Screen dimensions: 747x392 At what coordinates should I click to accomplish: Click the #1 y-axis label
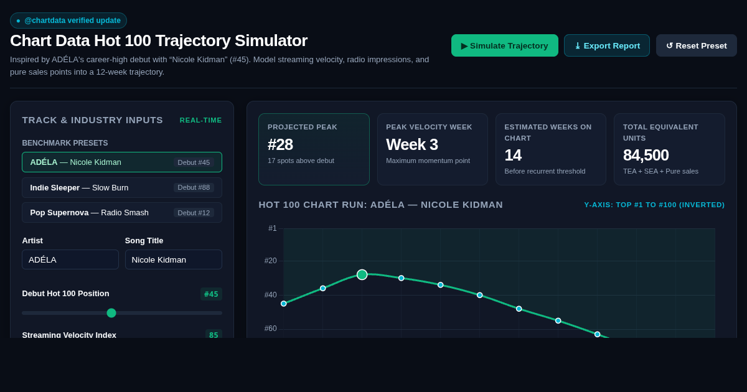tap(273, 228)
